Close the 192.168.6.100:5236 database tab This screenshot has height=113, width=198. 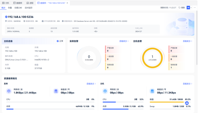[x=67, y=3]
